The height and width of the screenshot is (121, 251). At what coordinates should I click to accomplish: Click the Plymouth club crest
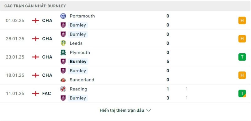(63, 52)
